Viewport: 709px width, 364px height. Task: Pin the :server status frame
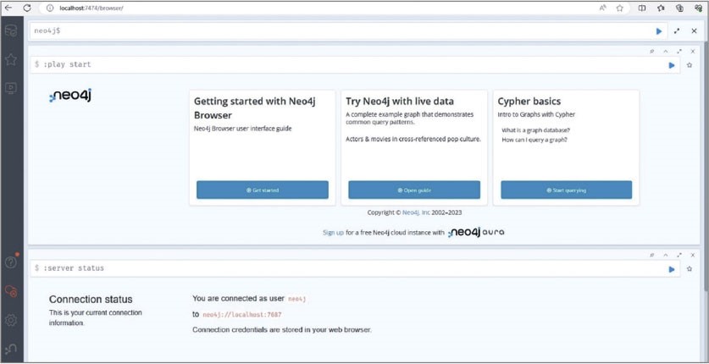tap(651, 255)
